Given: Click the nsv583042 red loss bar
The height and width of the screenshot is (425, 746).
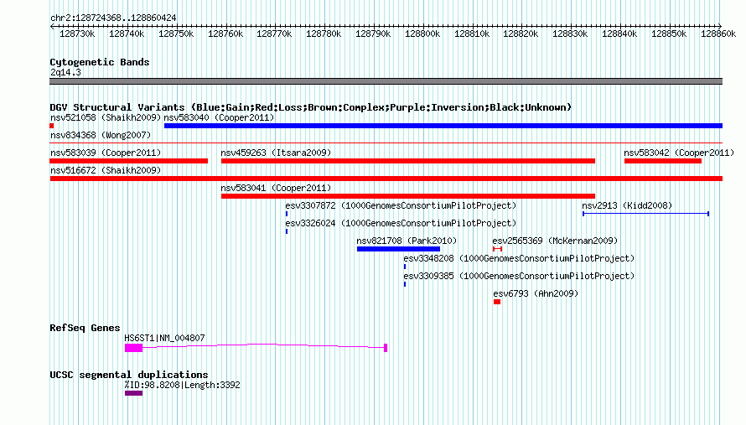Looking at the screenshot, I should [663, 161].
